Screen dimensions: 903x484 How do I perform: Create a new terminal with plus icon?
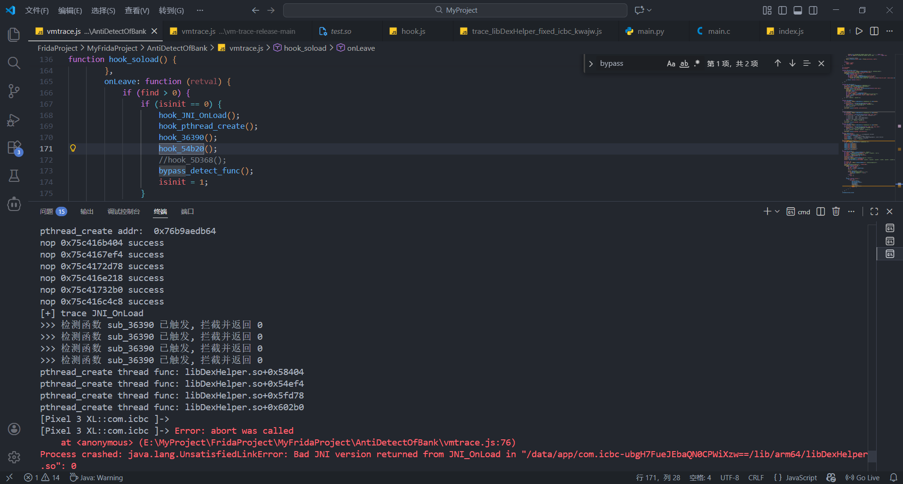tap(767, 211)
